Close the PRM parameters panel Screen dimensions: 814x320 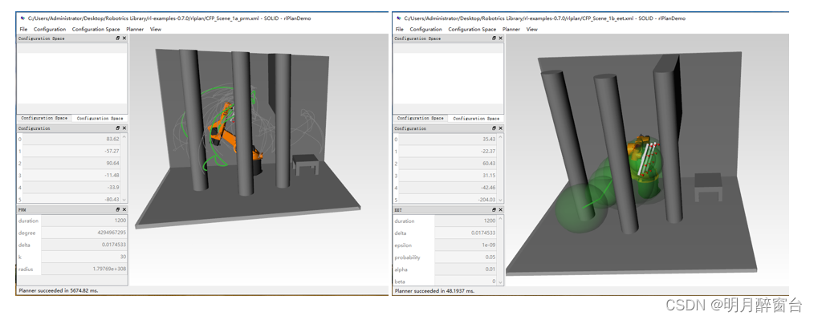(x=124, y=209)
